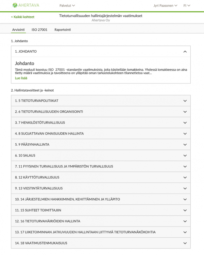Expand 7 Henkilöstöturvallisuus chevron
Image resolution: width=204 pixels, height=255 pixels.
185,123
